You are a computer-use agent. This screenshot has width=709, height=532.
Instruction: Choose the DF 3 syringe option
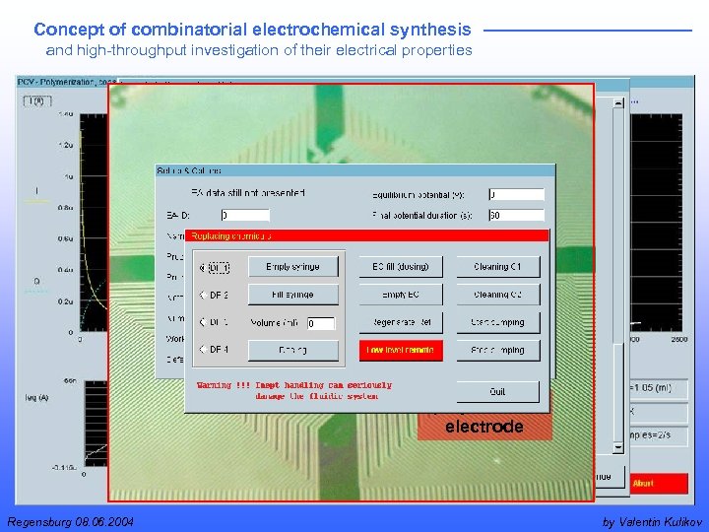(x=204, y=322)
